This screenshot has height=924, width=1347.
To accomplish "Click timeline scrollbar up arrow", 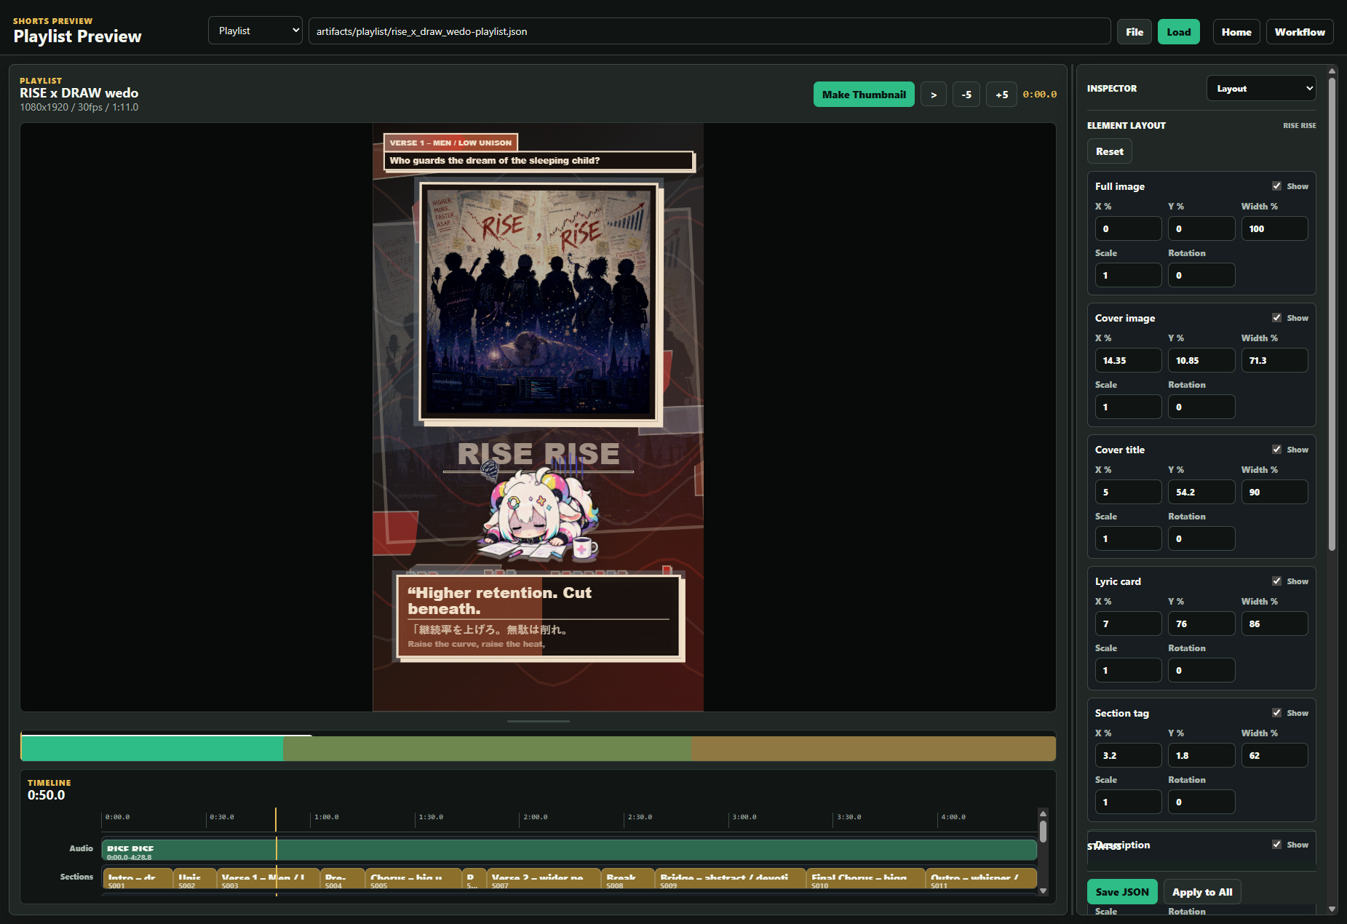I will coord(1043,813).
